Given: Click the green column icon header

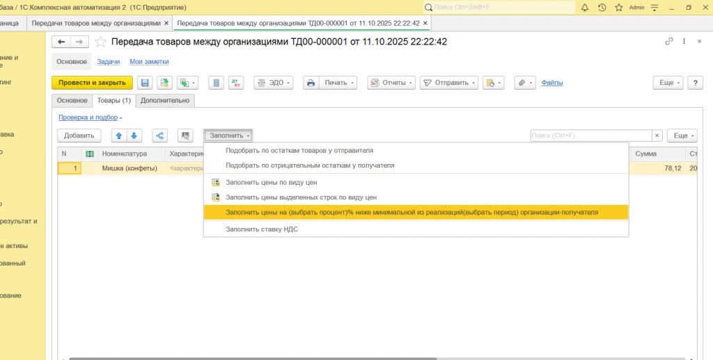Looking at the screenshot, I should pyautogui.click(x=90, y=154).
